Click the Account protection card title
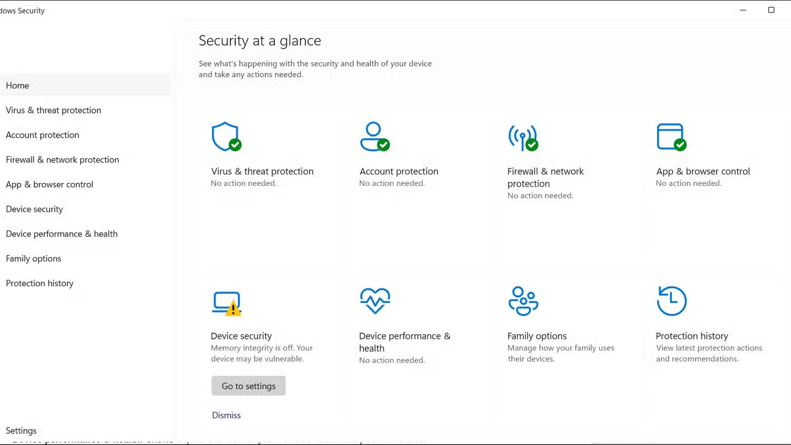Screen dimensions: 791x445 (x=399, y=171)
